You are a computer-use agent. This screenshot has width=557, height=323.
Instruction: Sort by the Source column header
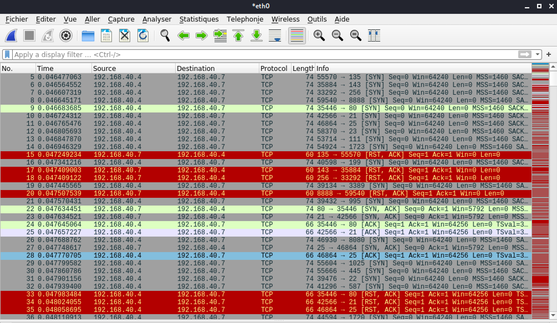point(134,68)
